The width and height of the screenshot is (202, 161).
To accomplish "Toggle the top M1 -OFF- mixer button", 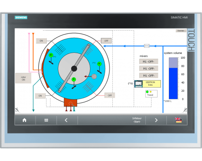I will coord(149,62).
